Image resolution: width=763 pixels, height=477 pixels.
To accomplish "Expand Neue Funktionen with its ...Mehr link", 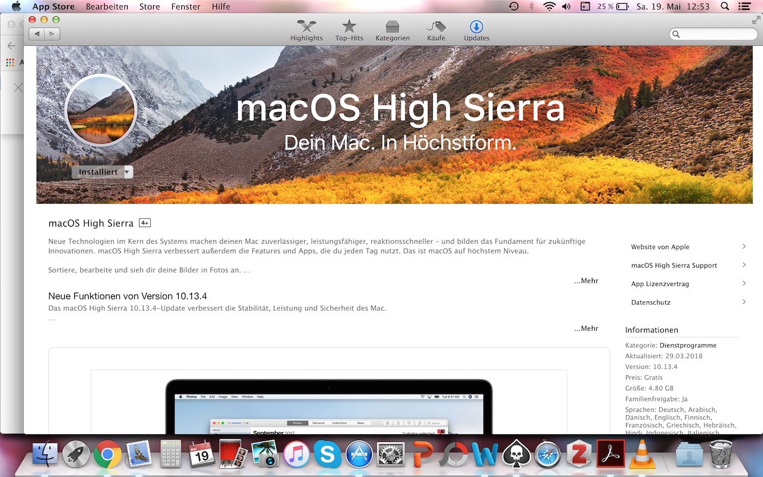I will coord(586,329).
